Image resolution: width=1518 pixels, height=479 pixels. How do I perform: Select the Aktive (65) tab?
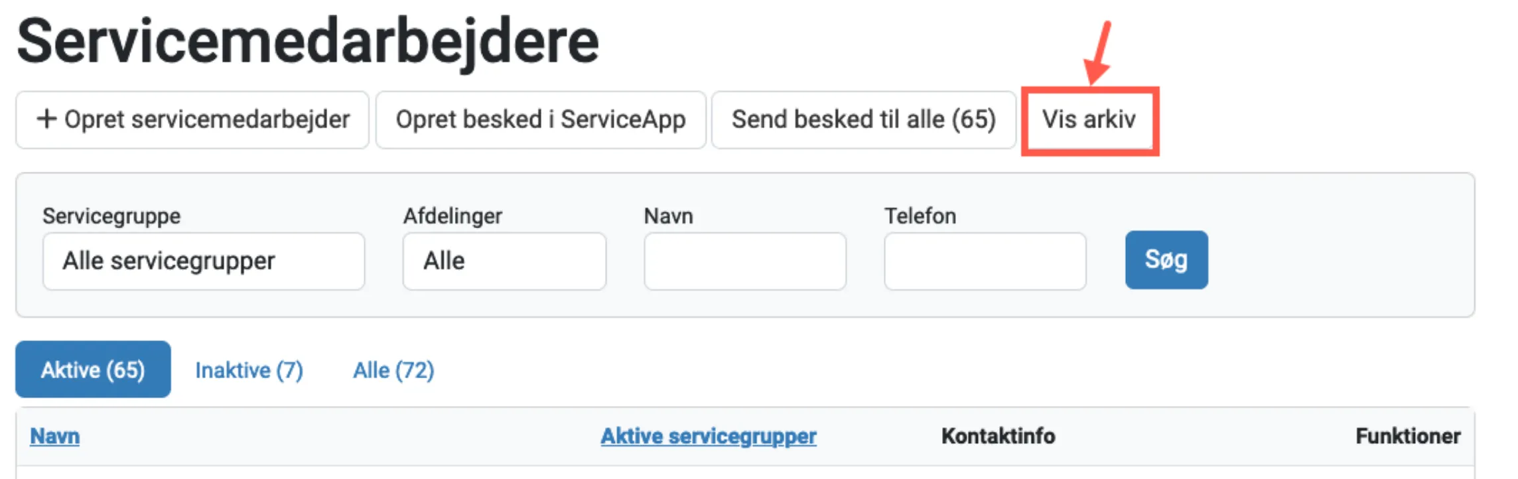(93, 370)
